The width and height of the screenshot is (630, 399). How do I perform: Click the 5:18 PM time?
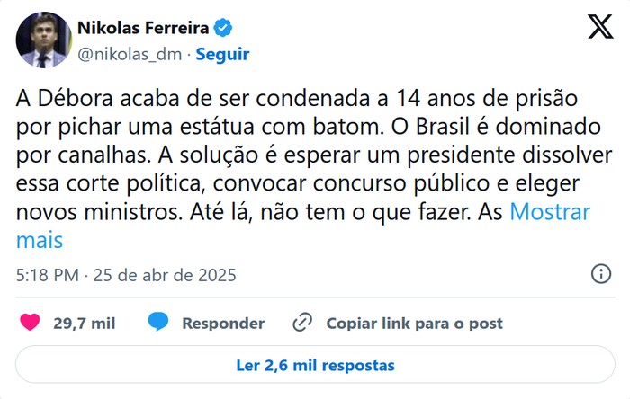[x=47, y=275]
